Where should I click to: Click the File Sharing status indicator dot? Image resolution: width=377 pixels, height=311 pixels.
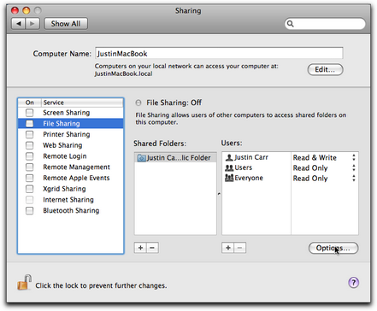138,103
